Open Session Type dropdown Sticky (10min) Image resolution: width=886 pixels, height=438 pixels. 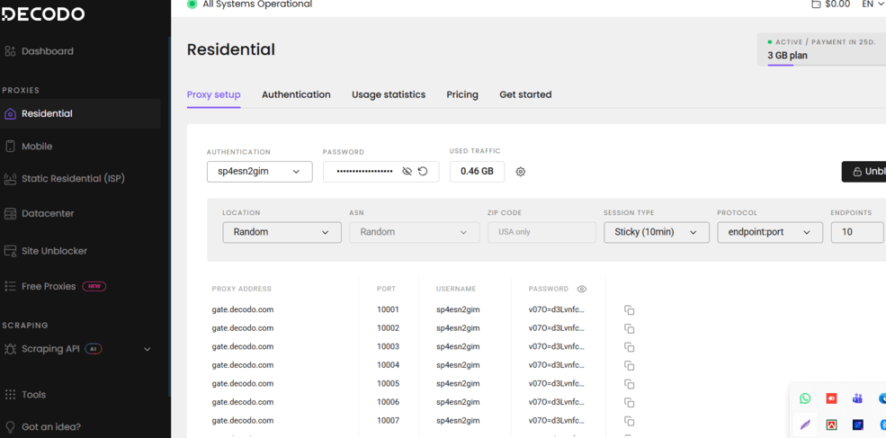coord(657,232)
